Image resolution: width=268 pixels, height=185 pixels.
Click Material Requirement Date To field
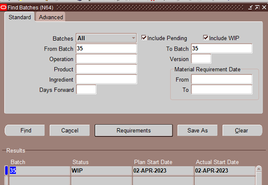[222, 89]
